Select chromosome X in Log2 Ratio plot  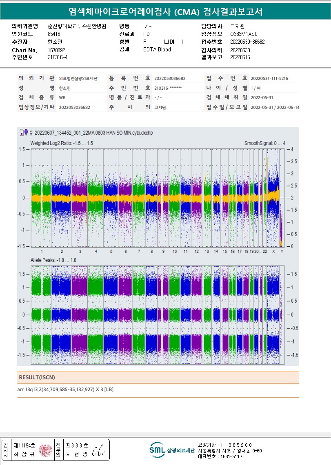tap(273, 198)
